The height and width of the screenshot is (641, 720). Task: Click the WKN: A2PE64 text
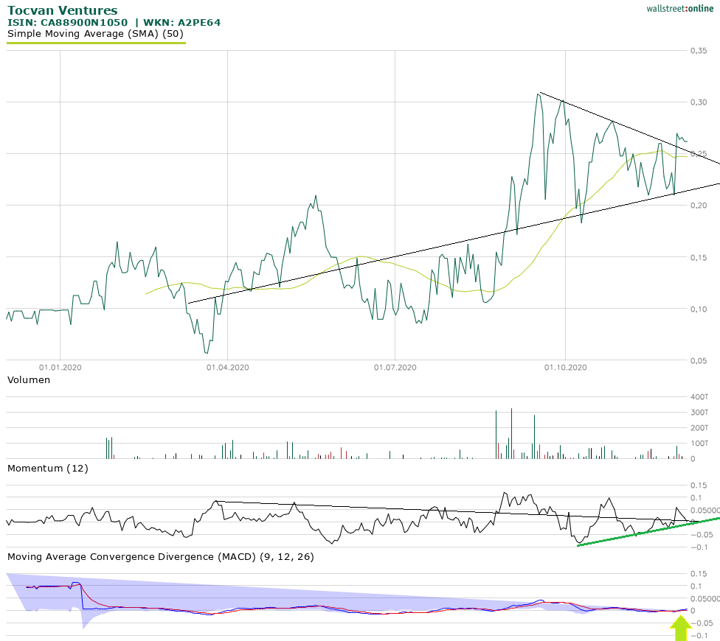click(181, 22)
